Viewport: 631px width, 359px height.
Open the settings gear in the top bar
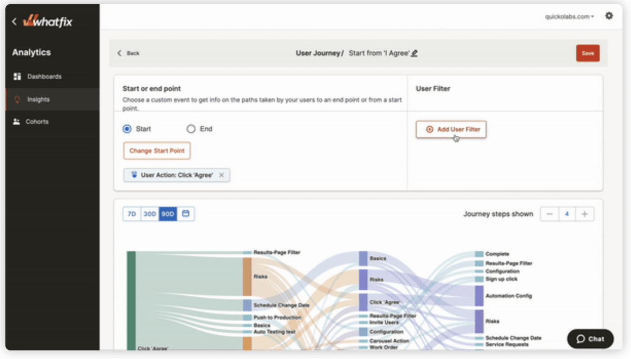[609, 15]
